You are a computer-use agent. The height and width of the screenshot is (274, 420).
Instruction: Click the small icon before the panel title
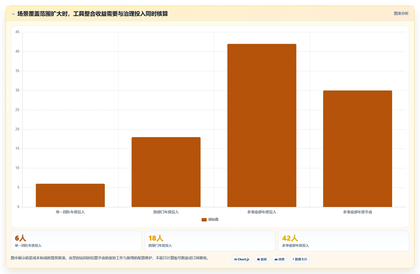[x=13, y=14]
